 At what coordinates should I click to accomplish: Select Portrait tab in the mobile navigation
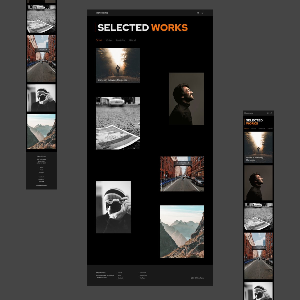pos(246,128)
